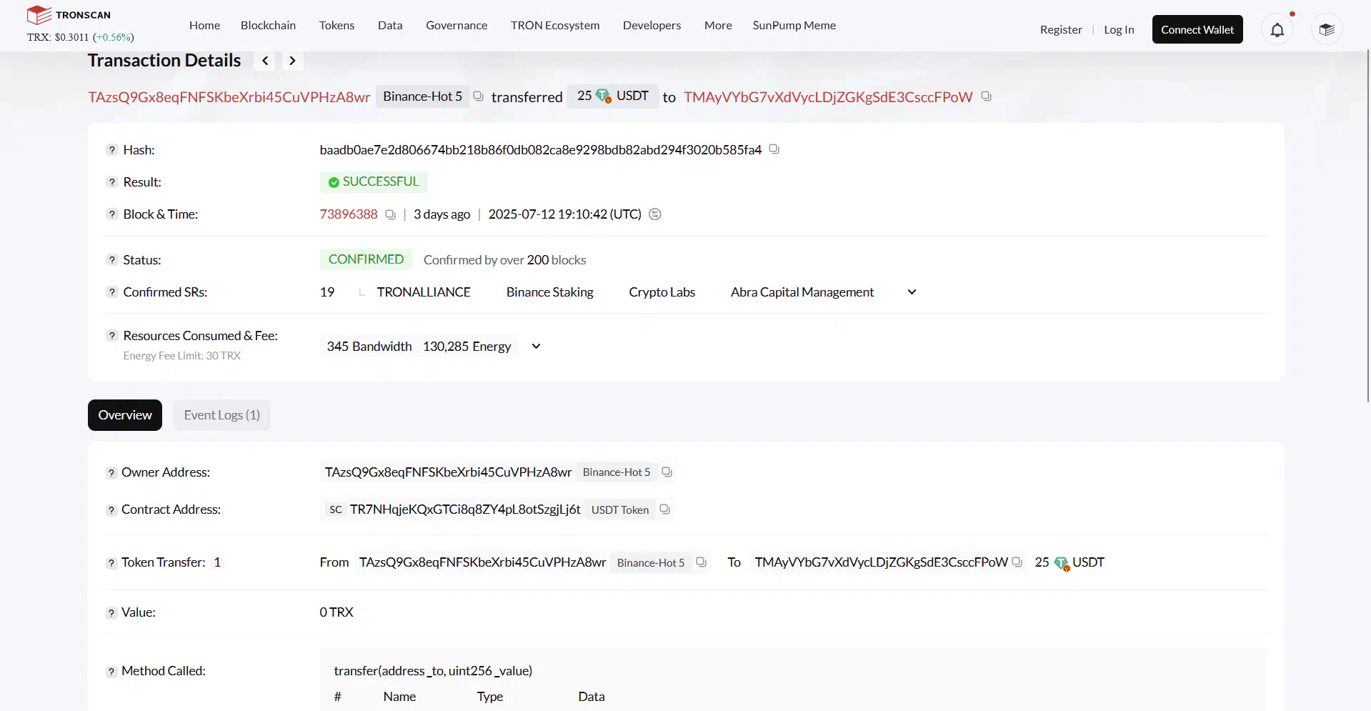Screen dimensions: 1371x711
Task: Copy block number 73896388
Action: tap(390, 214)
